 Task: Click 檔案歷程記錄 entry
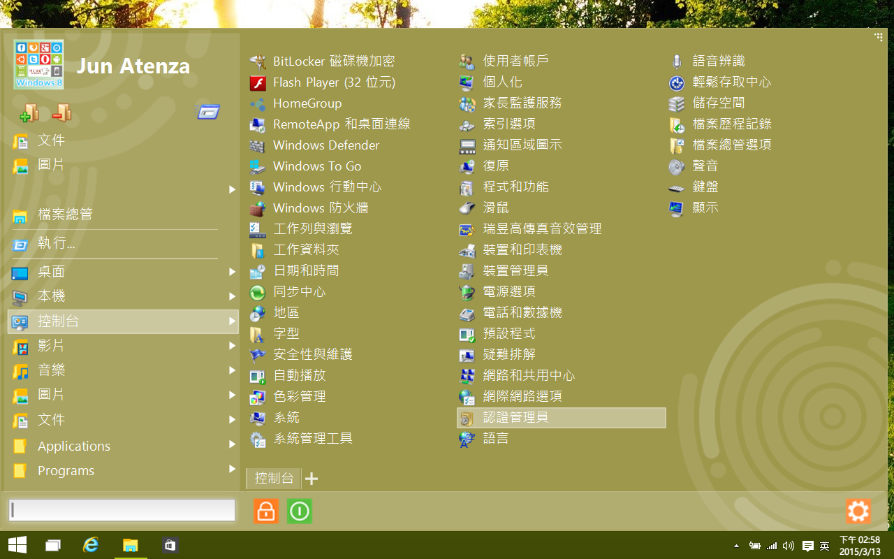[x=771, y=124]
